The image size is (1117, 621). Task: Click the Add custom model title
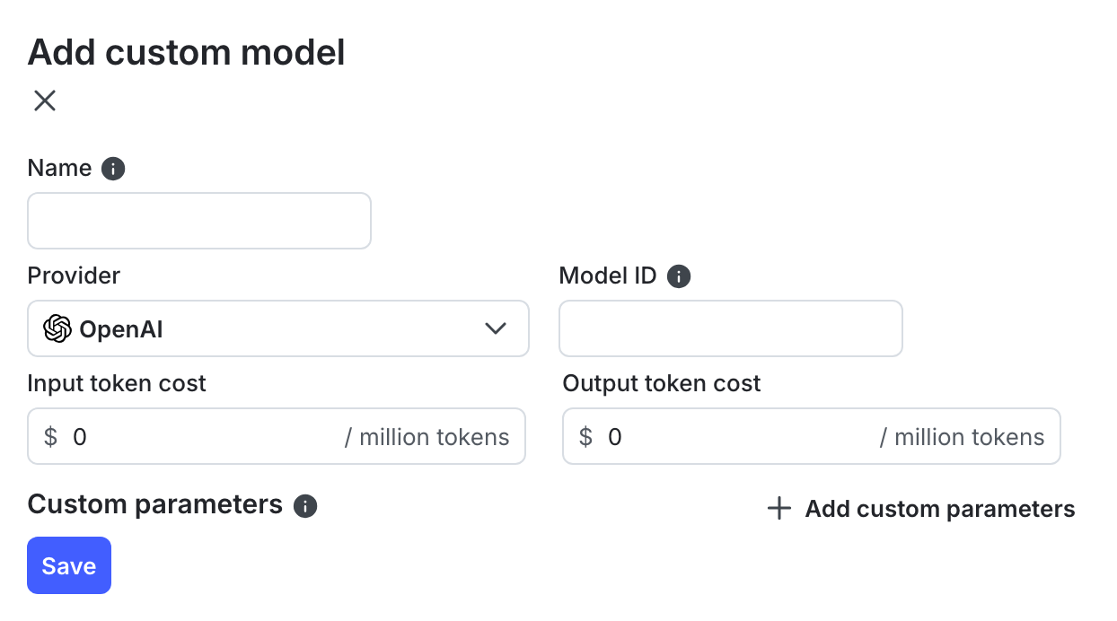186,52
